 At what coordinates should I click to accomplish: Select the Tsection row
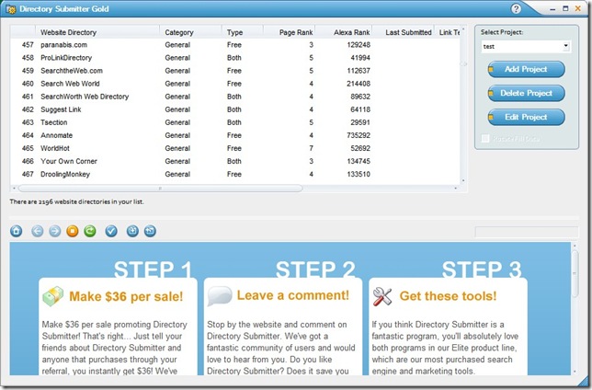pyautogui.click(x=234, y=122)
